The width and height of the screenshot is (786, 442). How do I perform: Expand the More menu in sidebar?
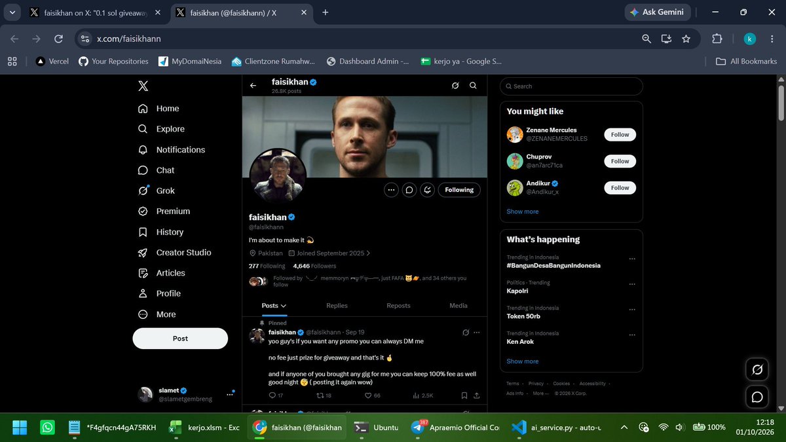(157, 314)
